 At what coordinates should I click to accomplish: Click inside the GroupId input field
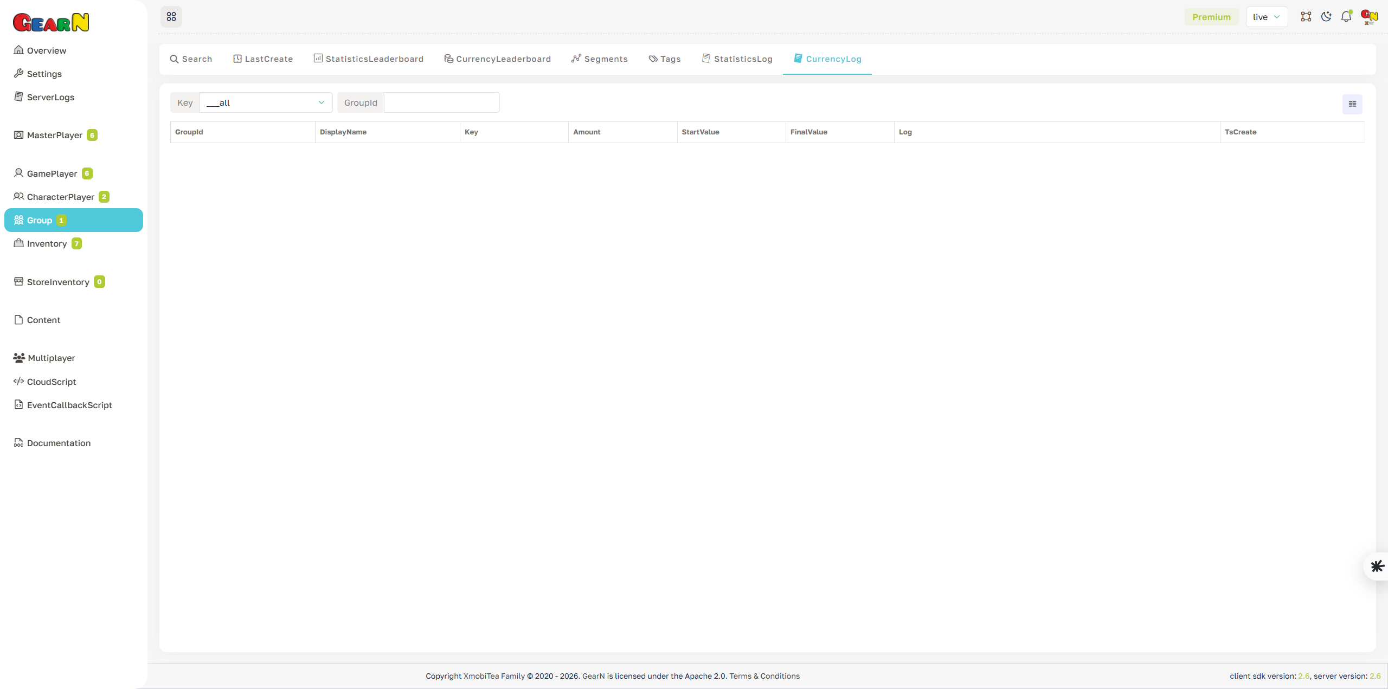440,102
